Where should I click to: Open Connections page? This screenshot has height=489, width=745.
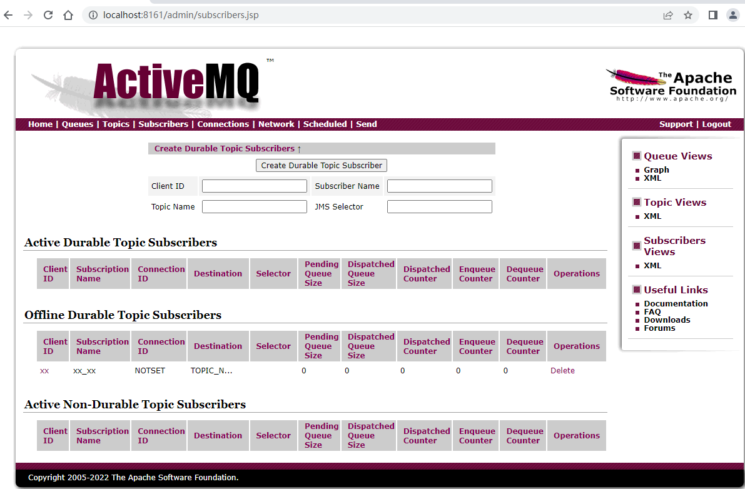click(223, 124)
